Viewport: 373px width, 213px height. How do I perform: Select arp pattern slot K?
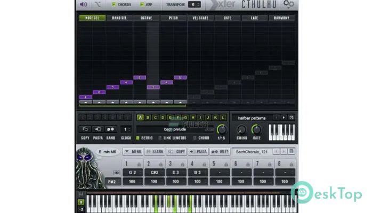(215, 118)
